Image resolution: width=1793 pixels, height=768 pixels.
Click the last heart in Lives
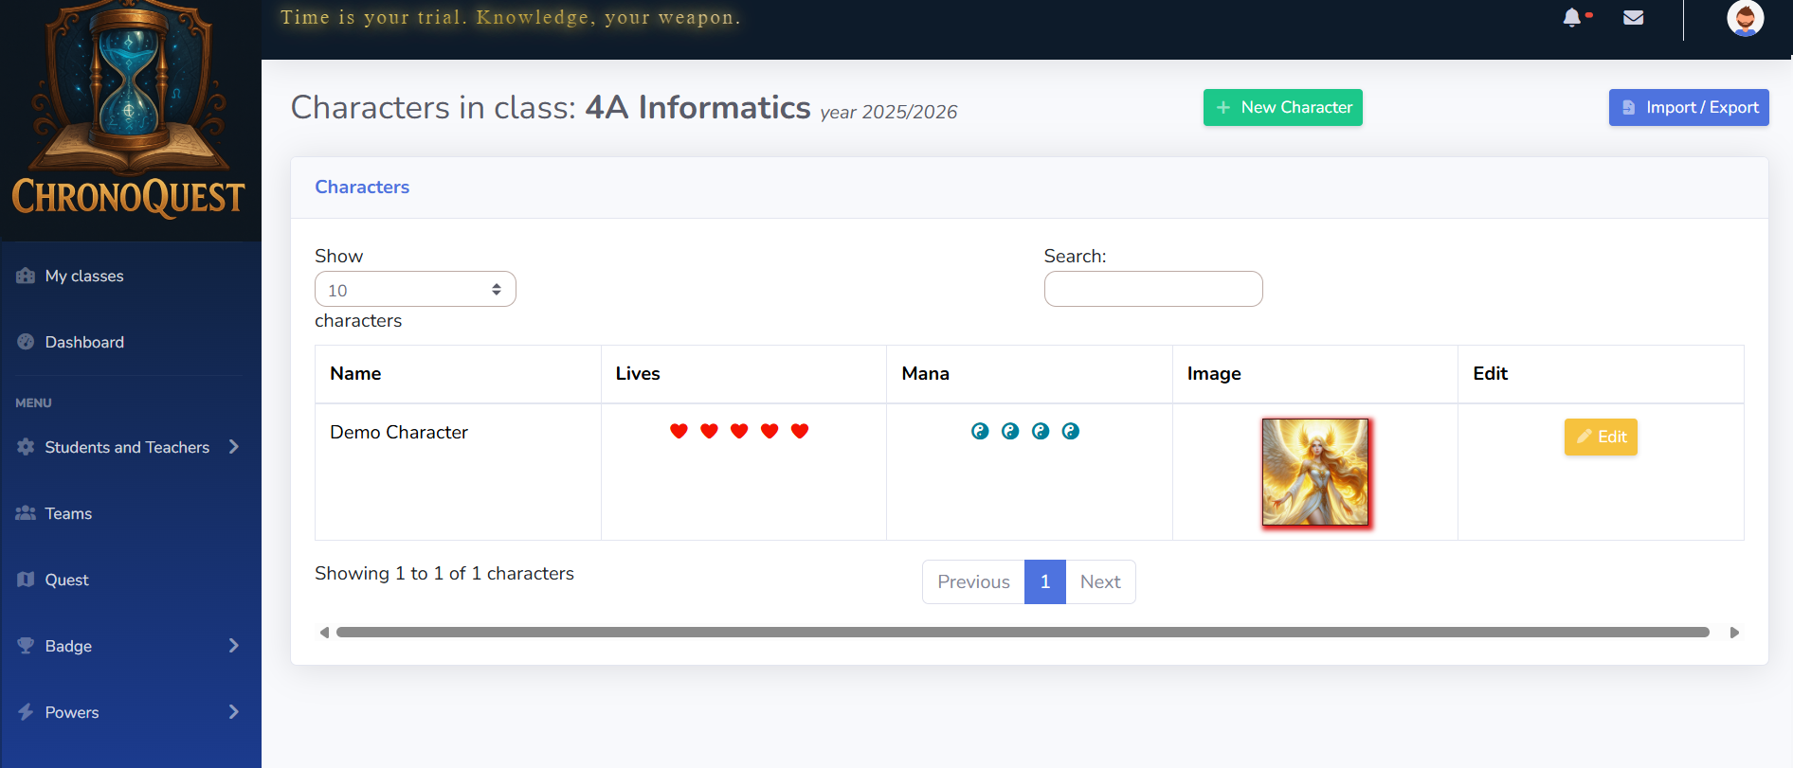800,431
